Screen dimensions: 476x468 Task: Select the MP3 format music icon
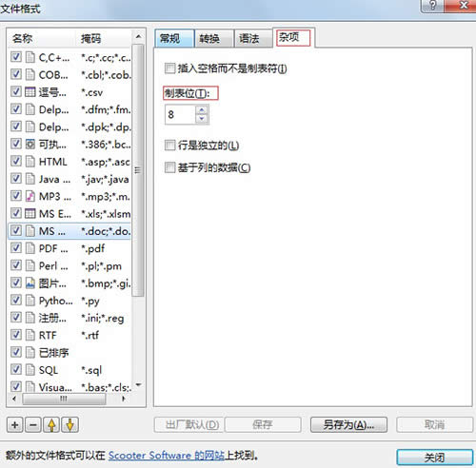click(30, 196)
